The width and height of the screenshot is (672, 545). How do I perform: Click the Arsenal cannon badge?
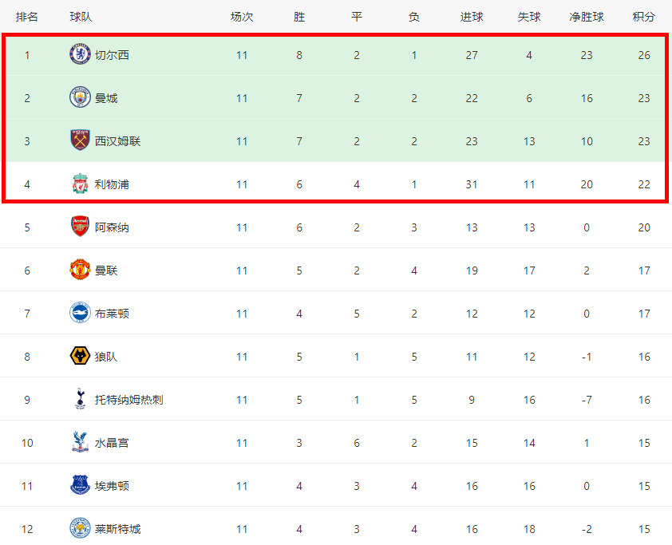(80, 227)
